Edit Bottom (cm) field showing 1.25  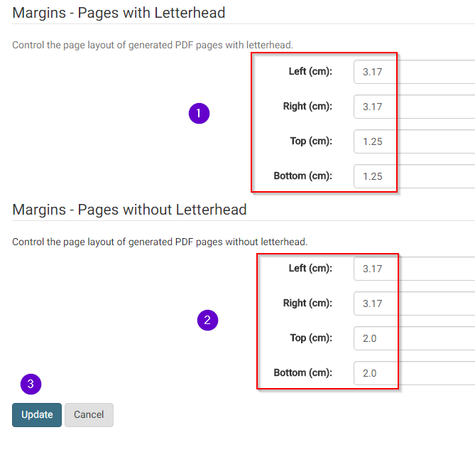(414, 176)
